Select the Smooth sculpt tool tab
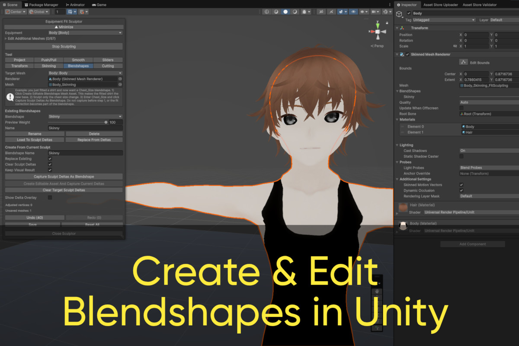The image size is (519, 346). [78, 60]
